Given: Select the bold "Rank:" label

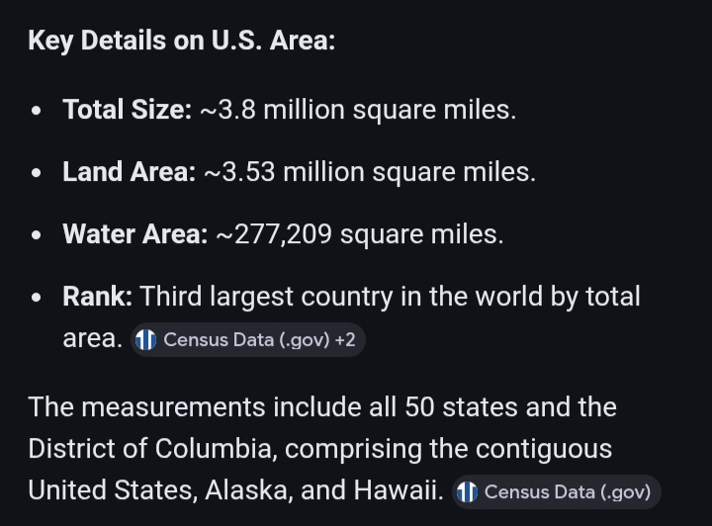Looking at the screenshot, I should pos(98,296).
